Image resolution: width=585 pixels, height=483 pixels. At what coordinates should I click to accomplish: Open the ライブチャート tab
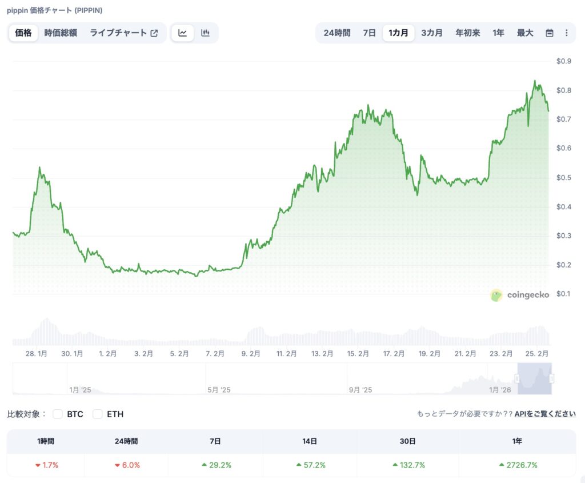pyautogui.click(x=118, y=33)
